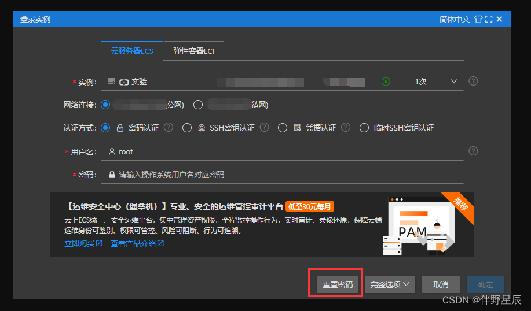Viewport: 531px width, 311px height.
Task: Select 密码认证 radio button
Action: [x=105, y=128]
